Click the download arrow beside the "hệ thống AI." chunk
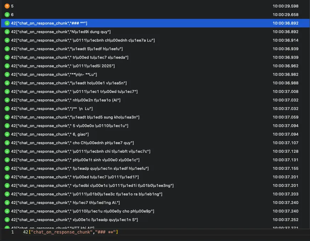Viewport: 310px width, 241px height. 7,203
